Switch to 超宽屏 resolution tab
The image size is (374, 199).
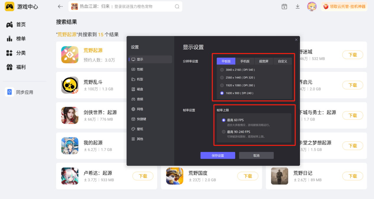[264, 61]
